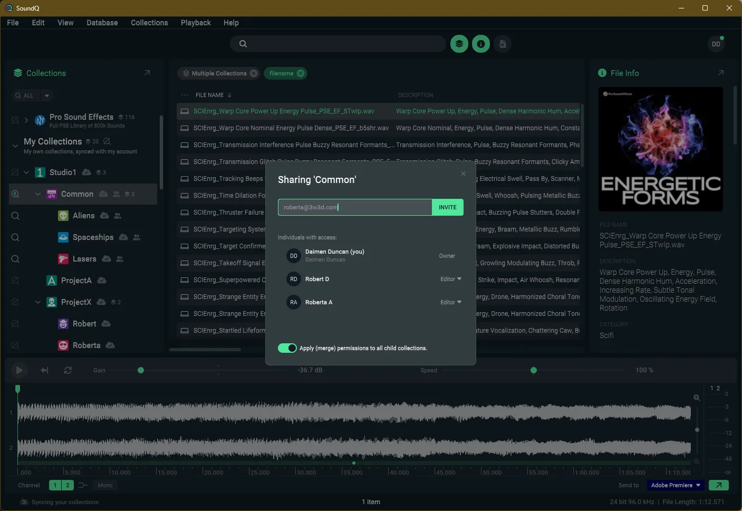
Task: Click the play button in the player
Action: (x=20, y=370)
